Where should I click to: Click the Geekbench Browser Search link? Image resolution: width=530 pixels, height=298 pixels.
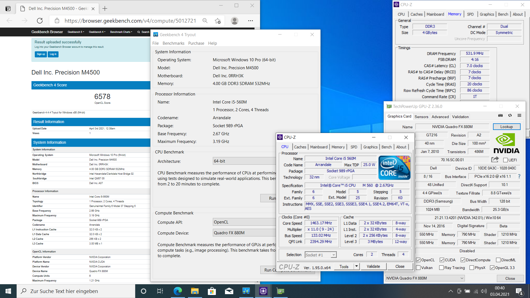click(143, 32)
